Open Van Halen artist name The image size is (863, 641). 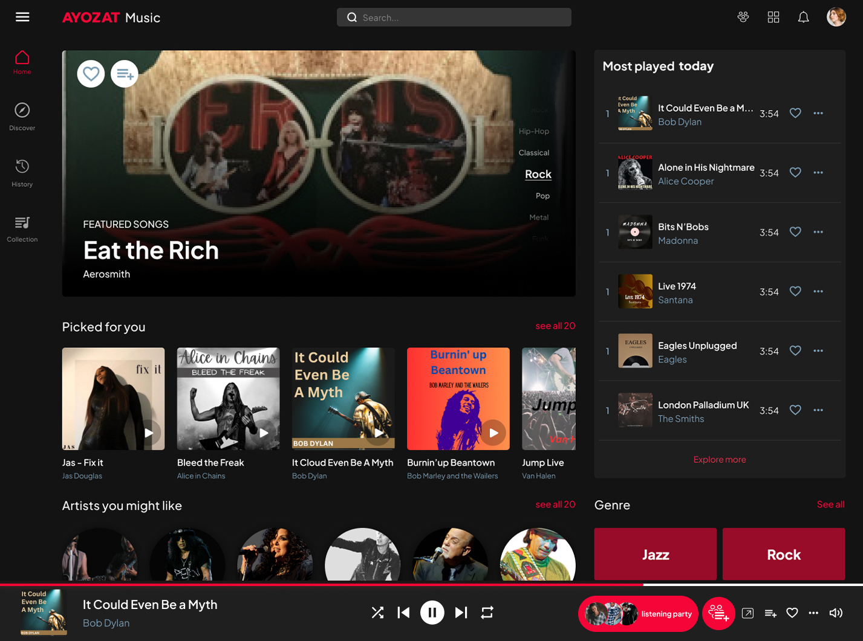coord(539,476)
